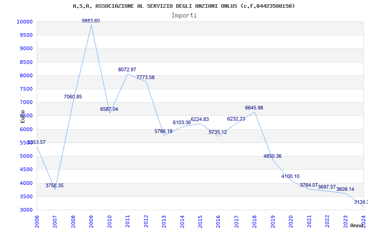368x230 pixels.
Task: Click the 2016 x-axis year label
Action: pos(218,221)
